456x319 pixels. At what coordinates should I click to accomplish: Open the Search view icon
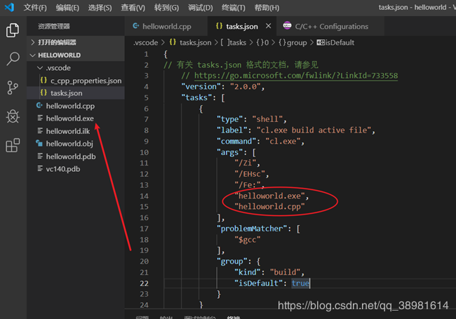pyautogui.click(x=13, y=59)
